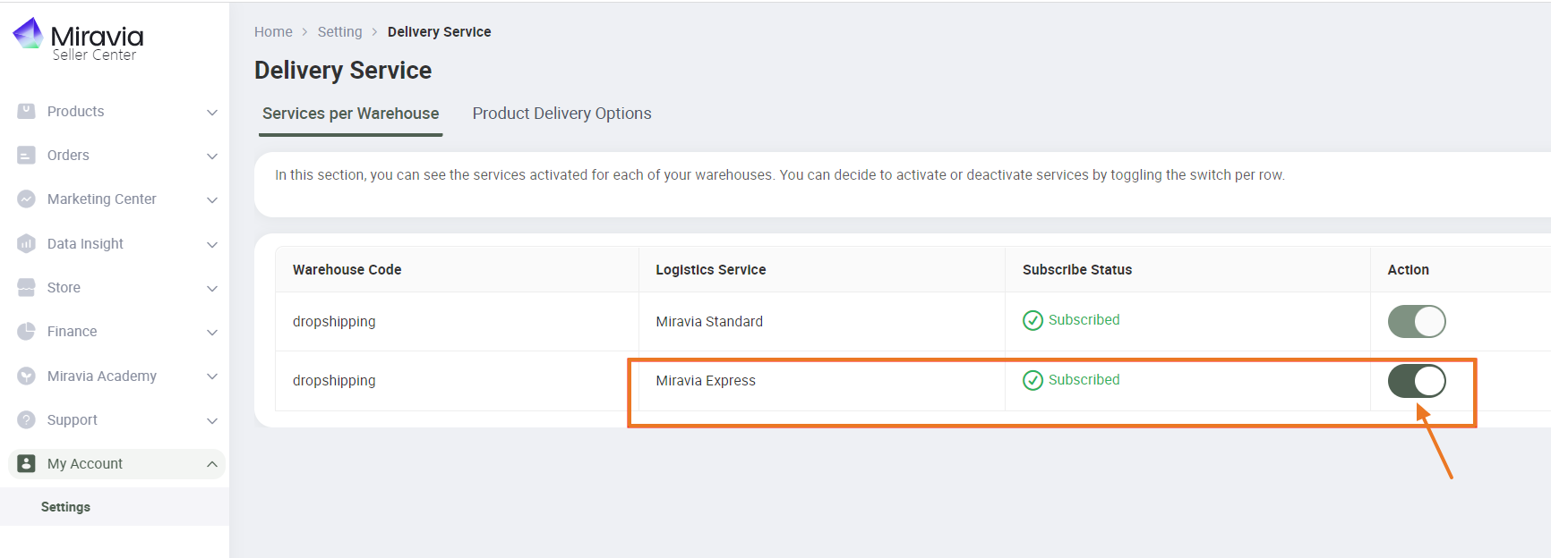1551x558 pixels.
Task: Go to Home via breadcrumb link
Action: (273, 31)
